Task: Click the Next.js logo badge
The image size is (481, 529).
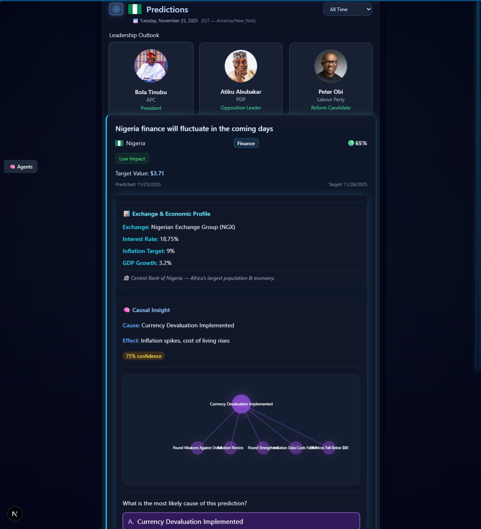Action: [x=15, y=514]
